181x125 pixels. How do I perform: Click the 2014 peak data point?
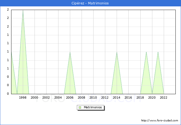pyautogui.click(x=117, y=52)
